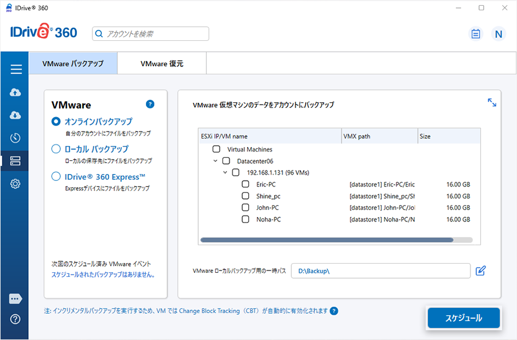
Task: Open the chat message icon in sidebar
Action: click(x=16, y=299)
